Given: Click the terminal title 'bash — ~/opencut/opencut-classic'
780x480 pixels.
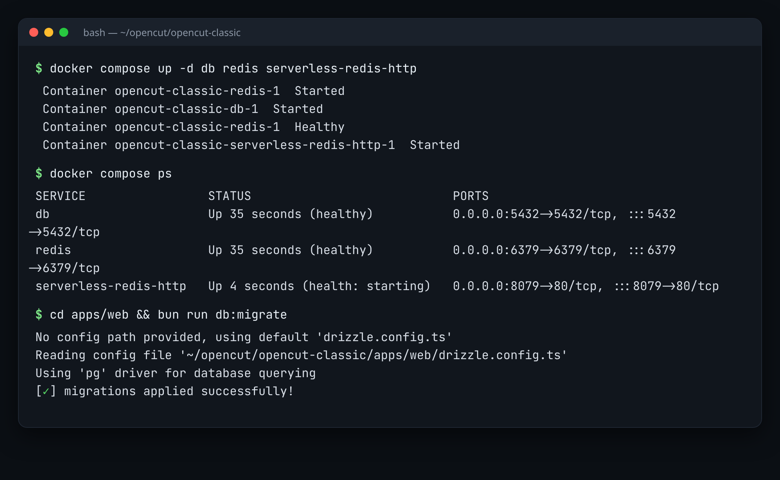Looking at the screenshot, I should point(162,33).
